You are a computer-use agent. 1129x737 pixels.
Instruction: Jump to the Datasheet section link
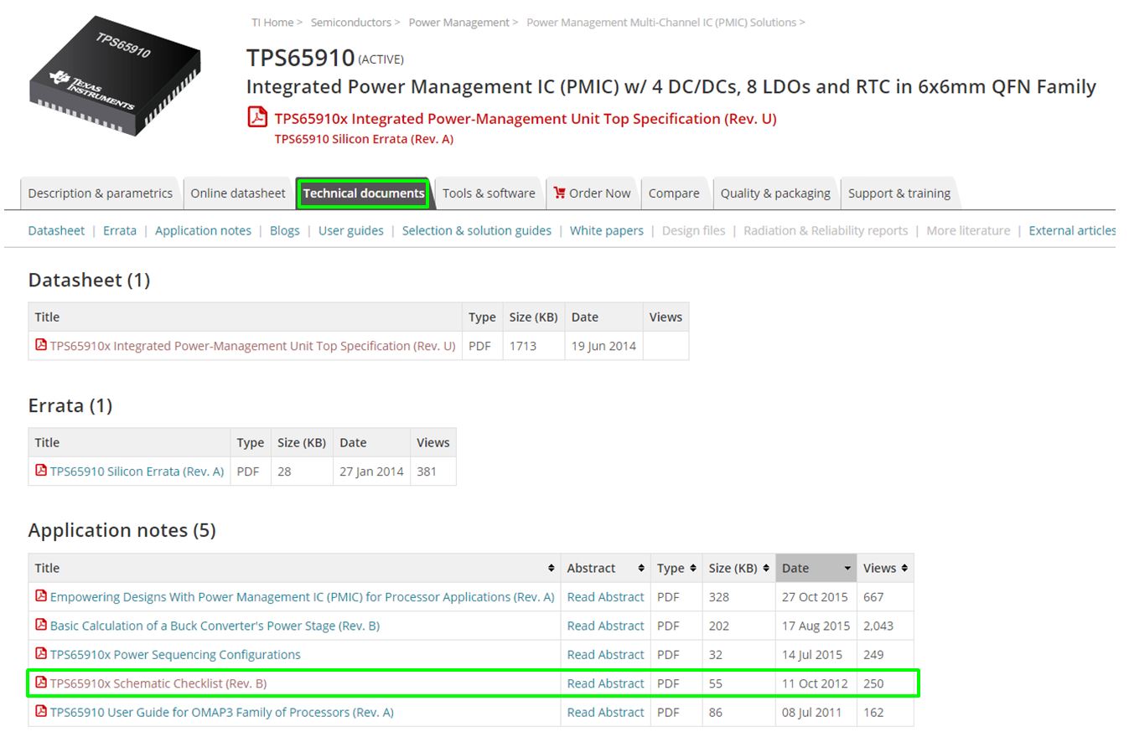[56, 230]
